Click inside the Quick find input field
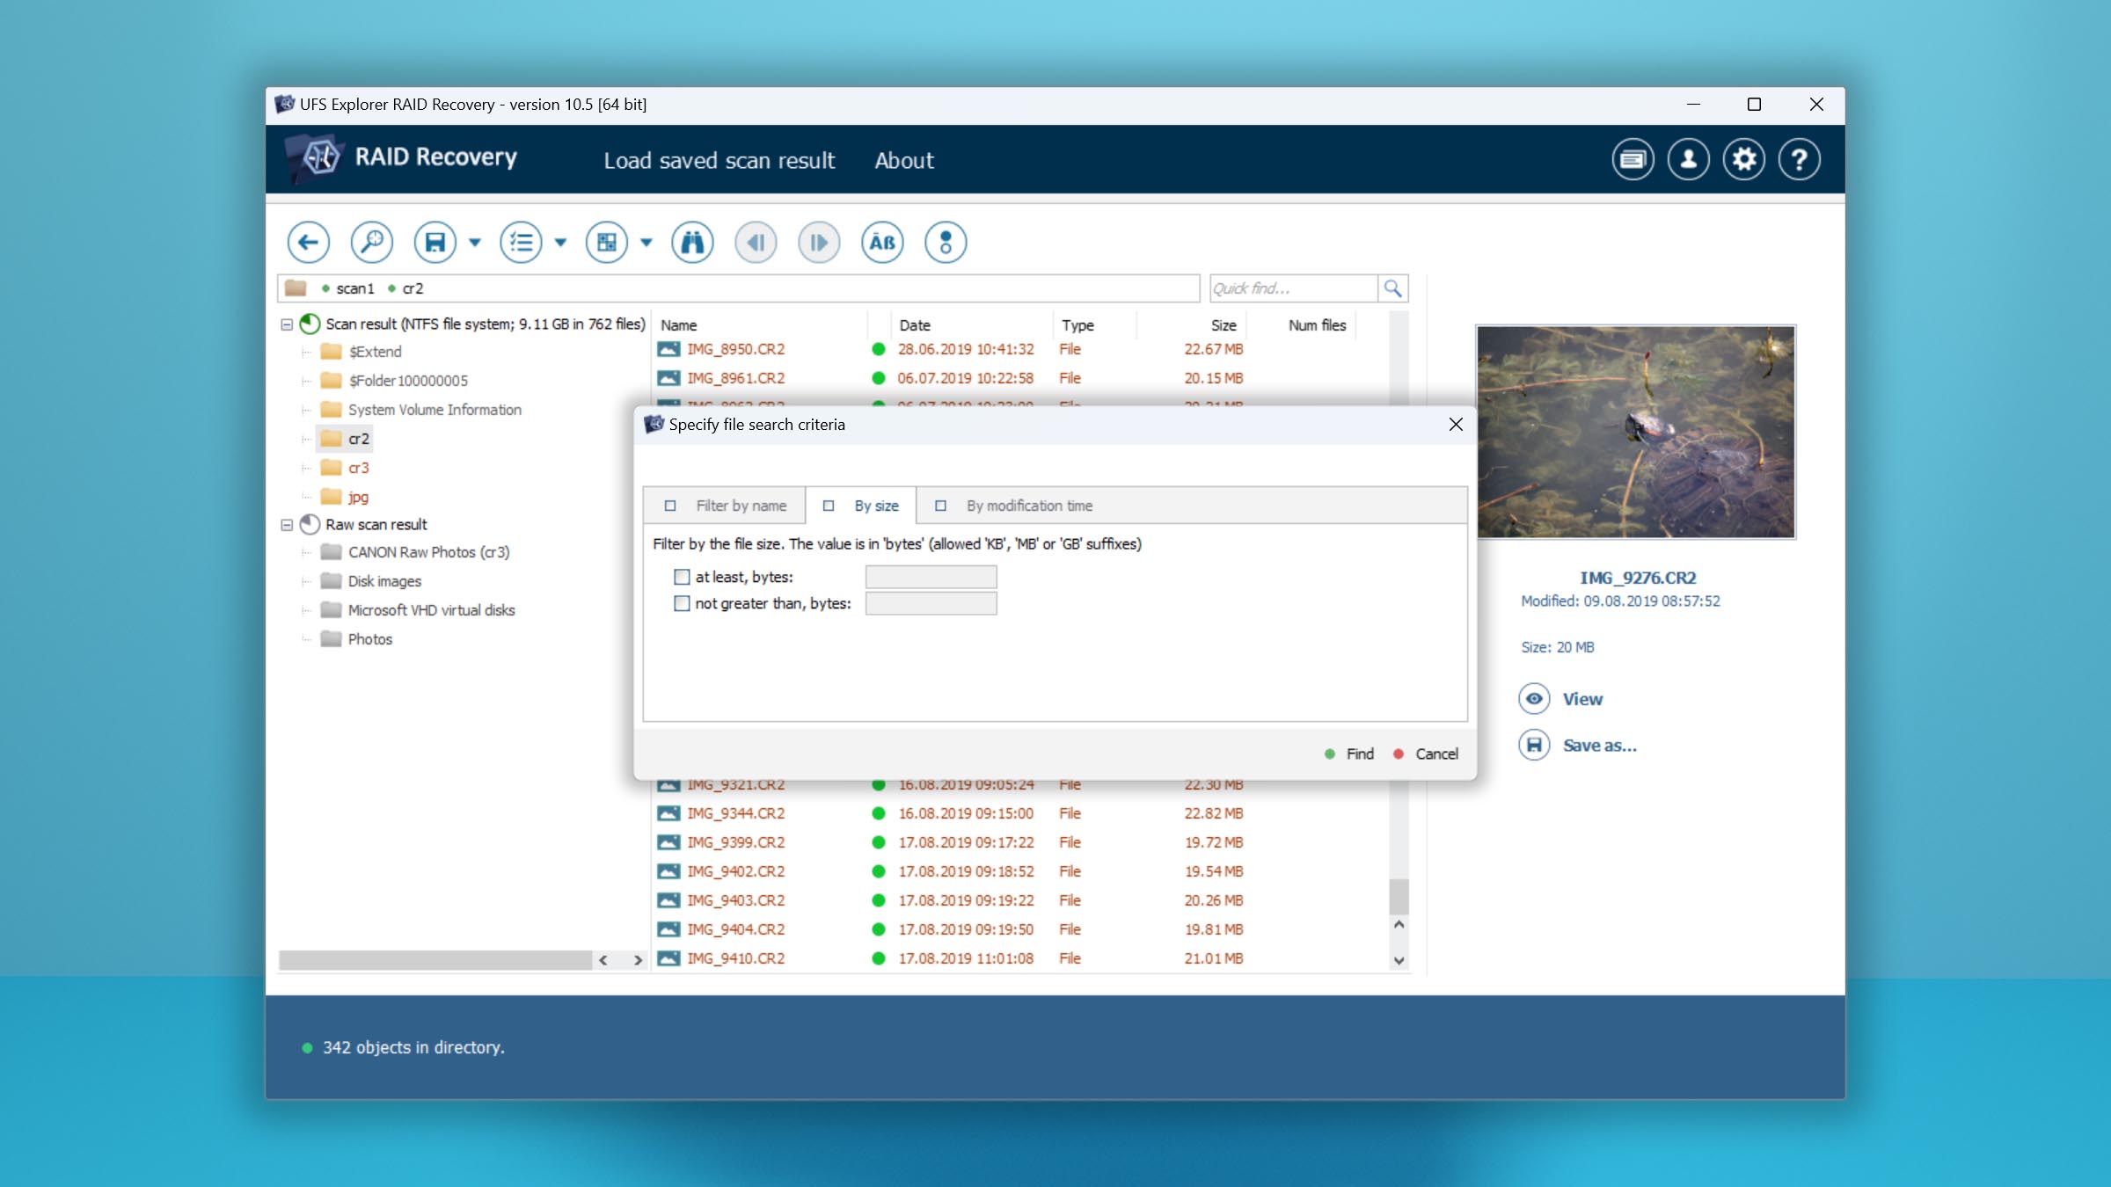This screenshot has height=1187, width=2111. tap(1293, 288)
